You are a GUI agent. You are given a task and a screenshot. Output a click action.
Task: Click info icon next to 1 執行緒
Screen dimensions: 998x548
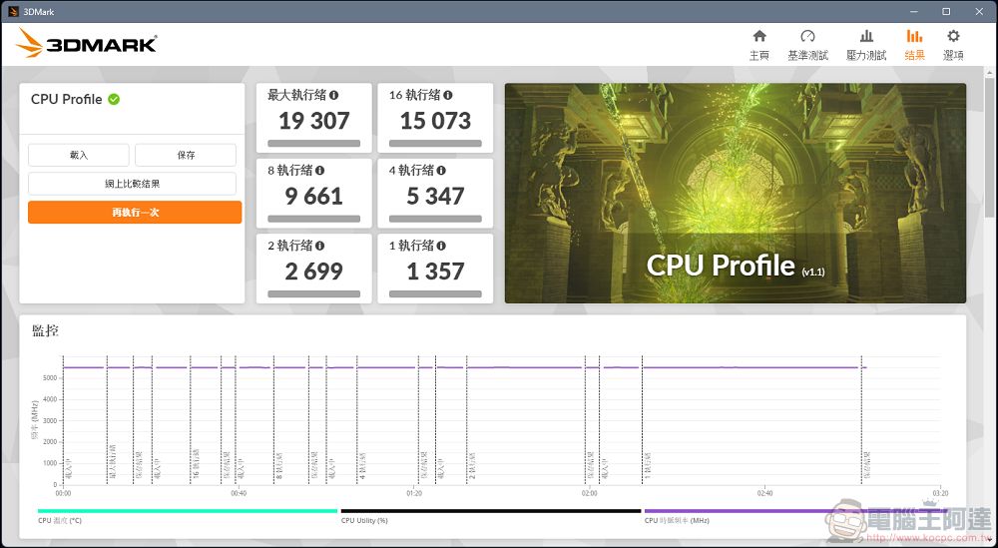pos(441,245)
